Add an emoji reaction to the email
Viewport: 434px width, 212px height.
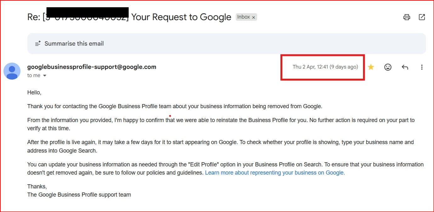388,67
